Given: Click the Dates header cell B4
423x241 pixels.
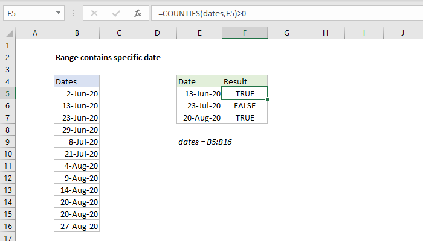Looking at the screenshot, I should [77, 81].
